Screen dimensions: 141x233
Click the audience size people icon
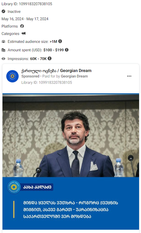click(4, 41)
